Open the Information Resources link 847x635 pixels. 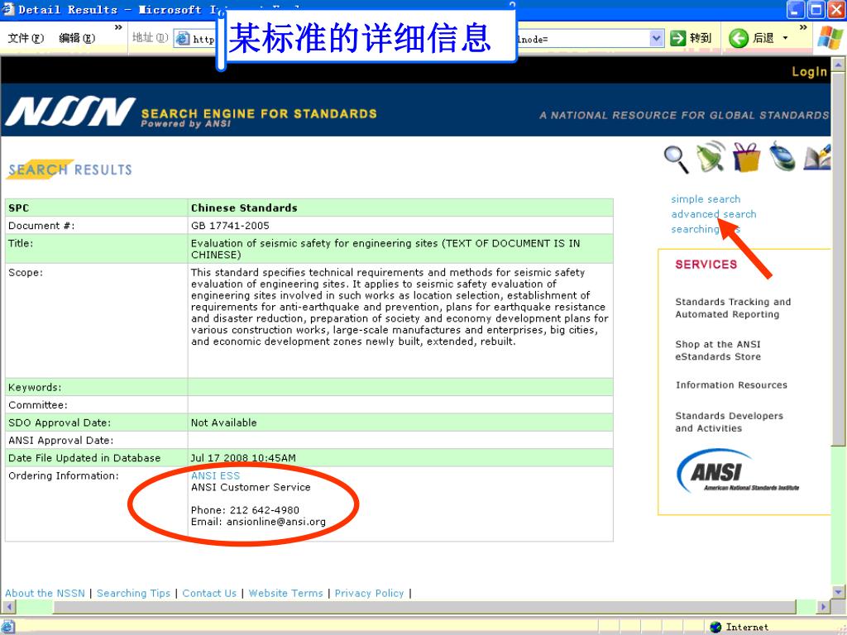[x=731, y=385]
